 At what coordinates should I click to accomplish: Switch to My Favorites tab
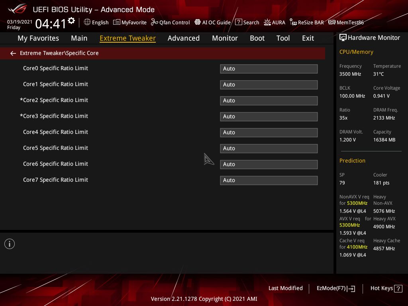click(x=38, y=38)
